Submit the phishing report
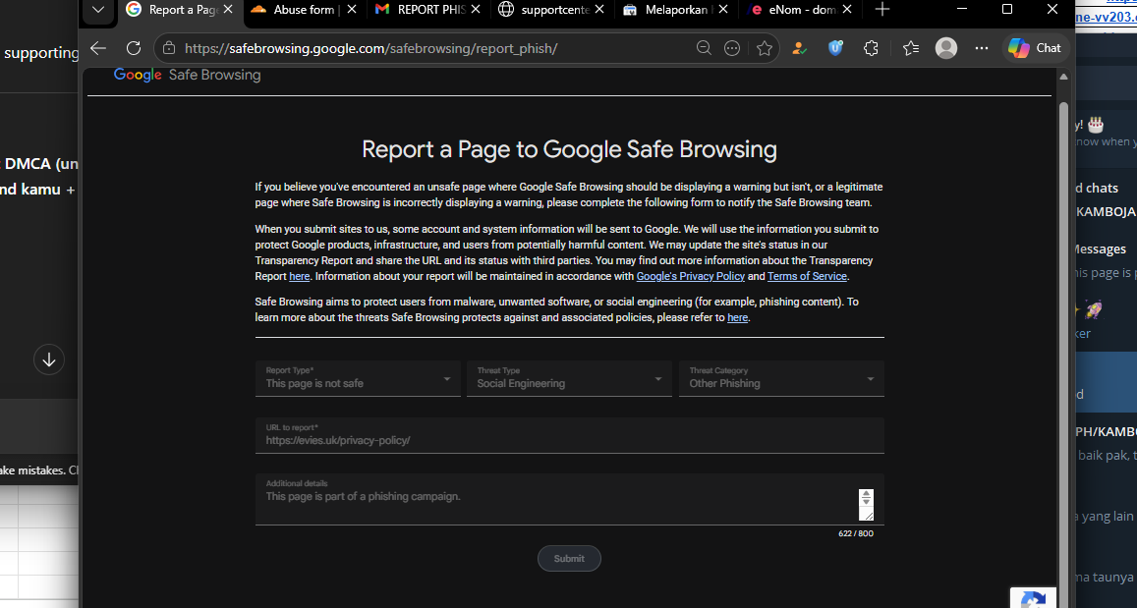The height and width of the screenshot is (608, 1137). 569,559
